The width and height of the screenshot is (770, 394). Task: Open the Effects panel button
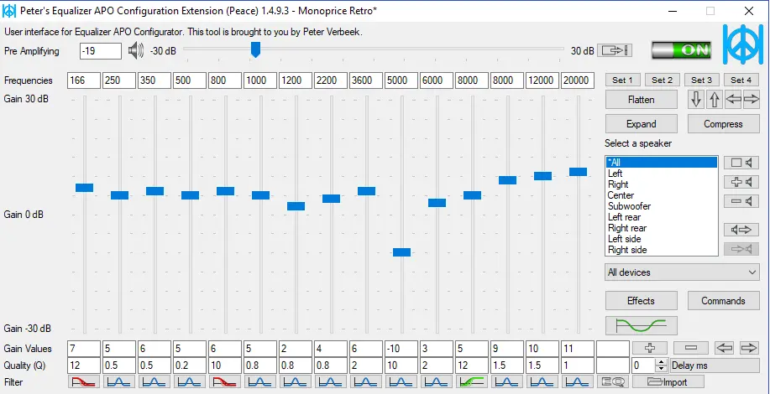click(x=641, y=301)
